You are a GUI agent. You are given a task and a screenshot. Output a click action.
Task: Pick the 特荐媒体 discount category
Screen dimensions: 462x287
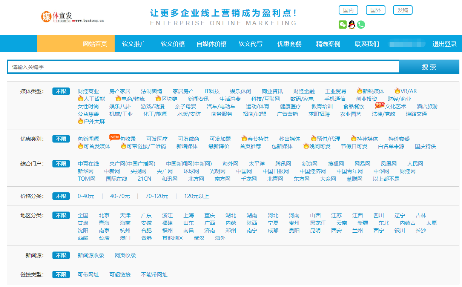(364, 139)
